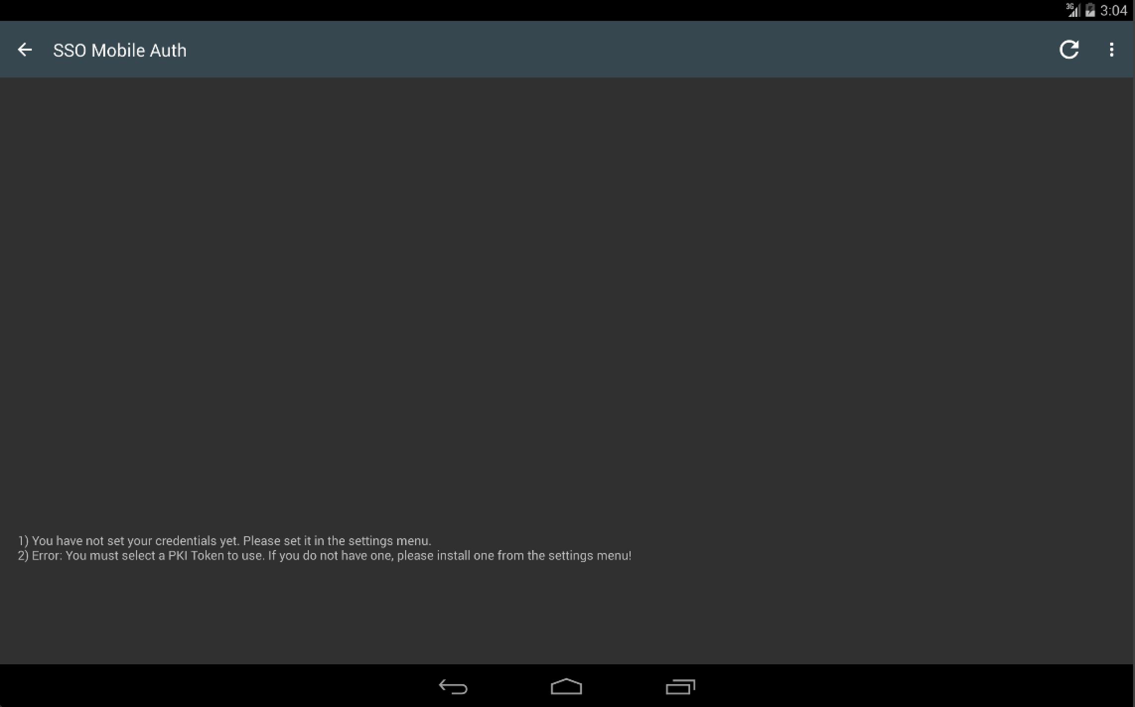Tap the app bar between title and refresh
The height and width of the screenshot is (707, 1135).
621,50
